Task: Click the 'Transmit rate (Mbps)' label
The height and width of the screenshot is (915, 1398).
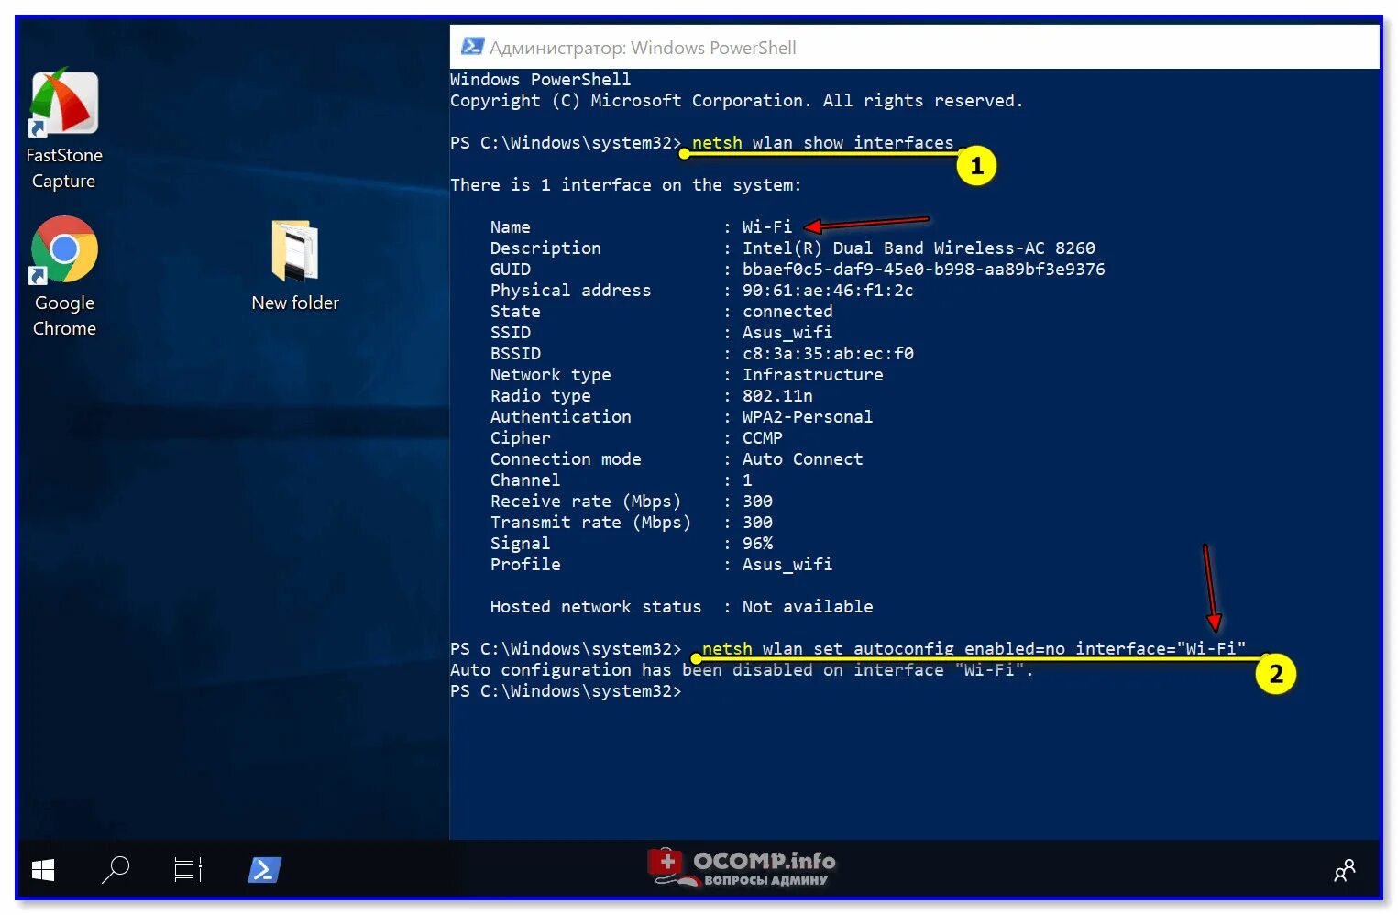Action: click(590, 522)
